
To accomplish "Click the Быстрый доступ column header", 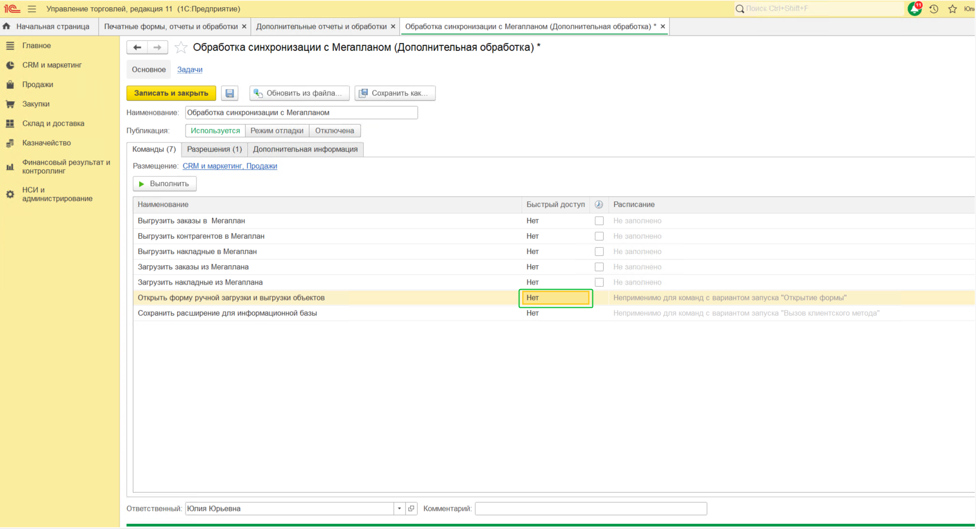I will click(556, 204).
